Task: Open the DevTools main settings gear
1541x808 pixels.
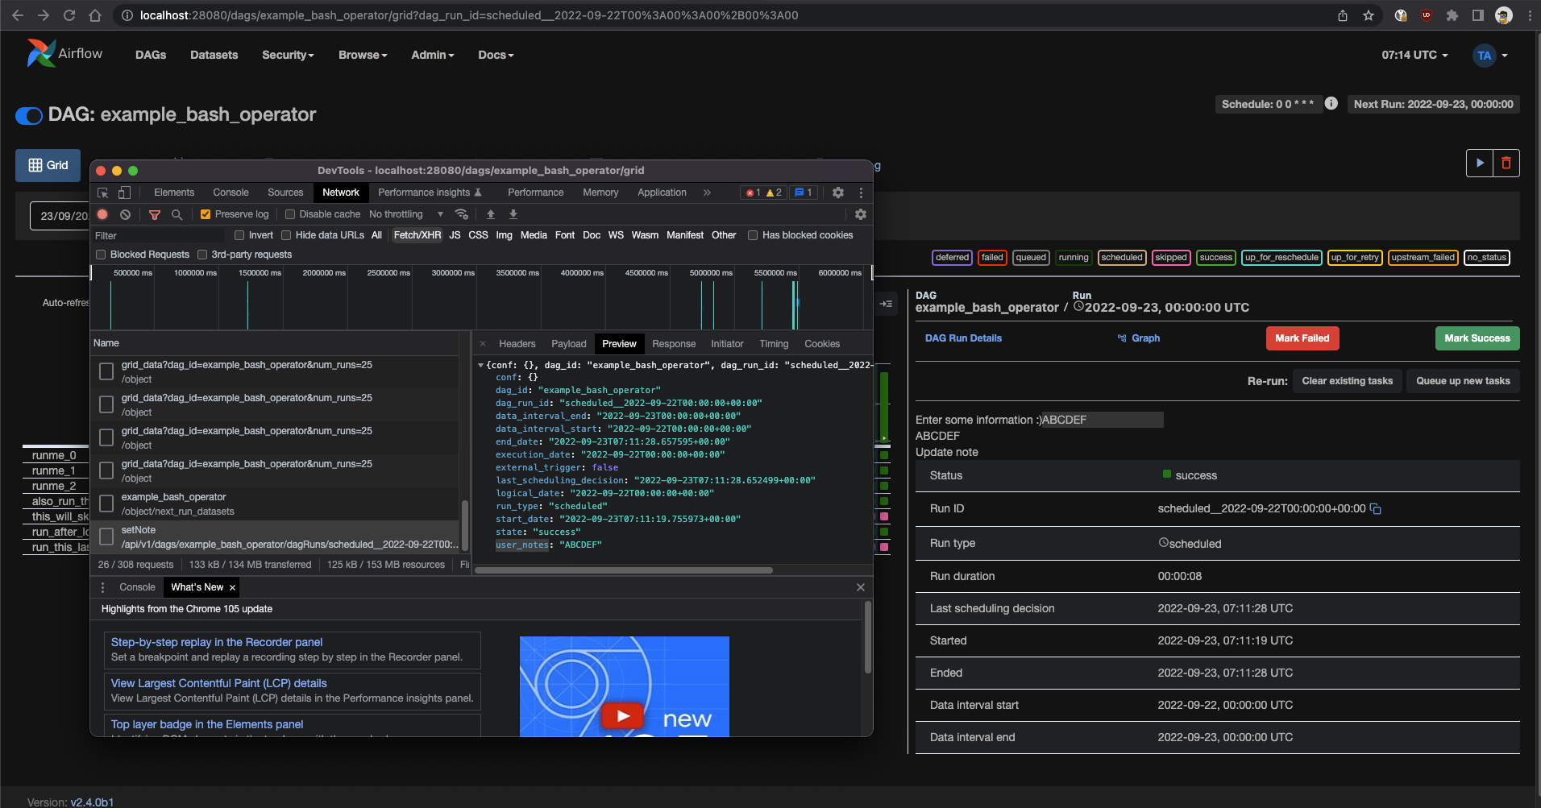Action: (838, 193)
